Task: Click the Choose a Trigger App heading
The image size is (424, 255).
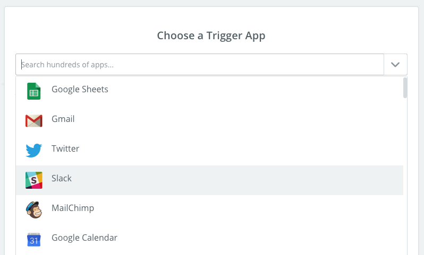Action: (211, 36)
